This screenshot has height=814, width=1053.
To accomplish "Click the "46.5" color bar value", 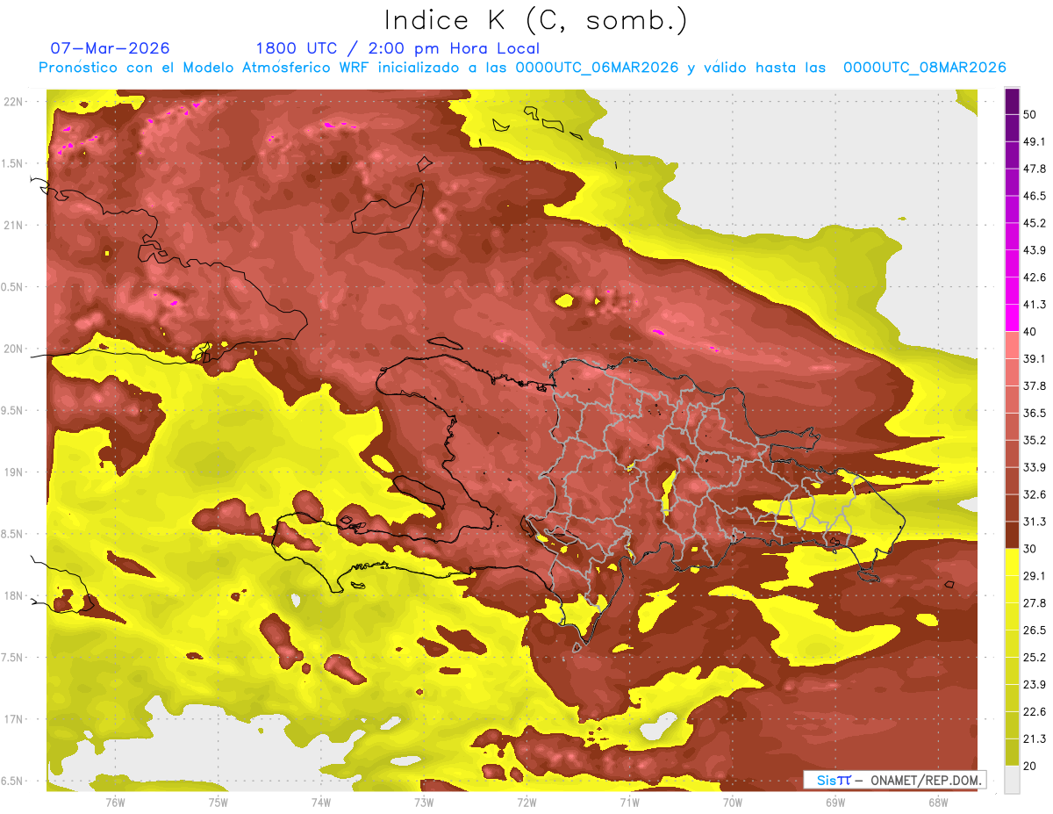I will [1034, 196].
